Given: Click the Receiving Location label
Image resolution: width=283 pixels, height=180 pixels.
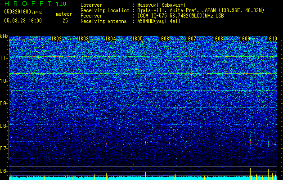Looking at the screenshot, I should pos(105,10).
